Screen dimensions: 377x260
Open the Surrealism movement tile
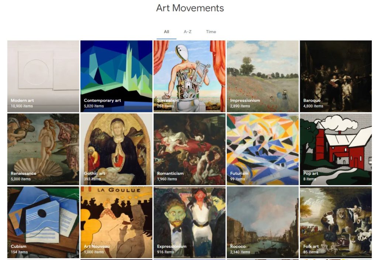[189, 76]
